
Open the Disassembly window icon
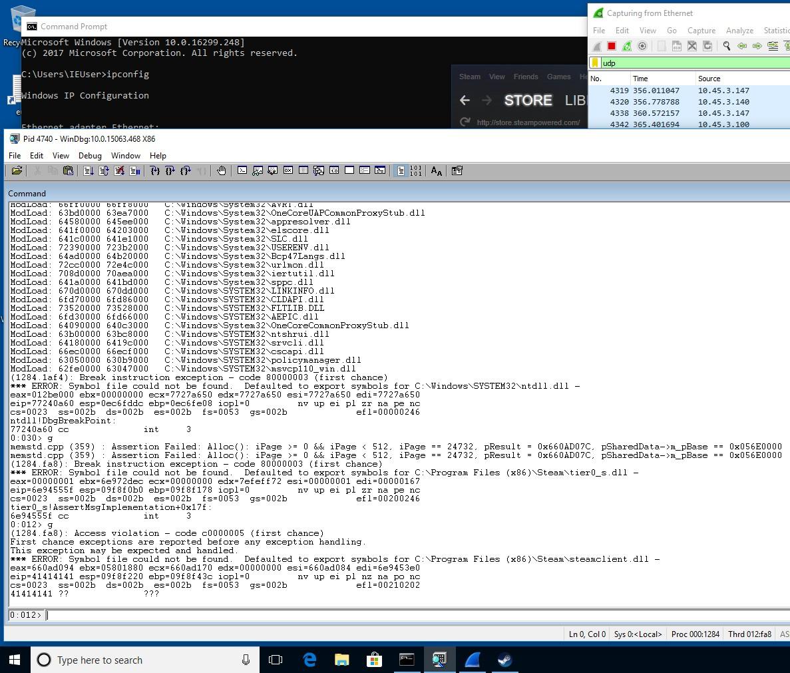pos(334,171)
